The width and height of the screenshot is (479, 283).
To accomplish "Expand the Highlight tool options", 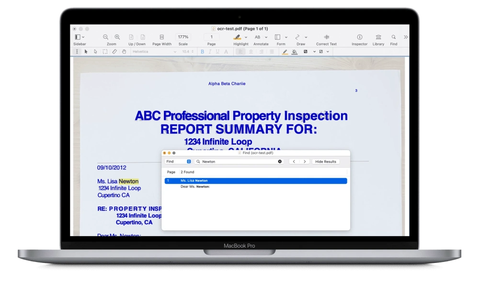I will click(x=246, y=37).
